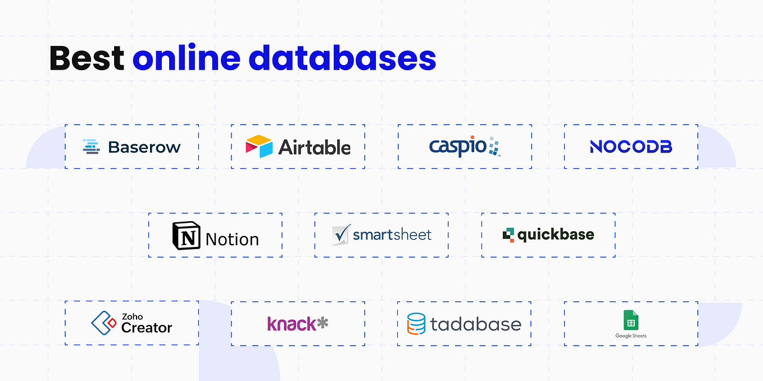Select the Baserow card
Viewport: 763px width, 381px height.
tap(131, 146)
